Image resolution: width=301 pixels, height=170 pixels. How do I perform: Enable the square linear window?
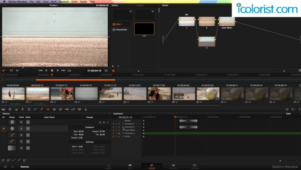coord(4,122)
